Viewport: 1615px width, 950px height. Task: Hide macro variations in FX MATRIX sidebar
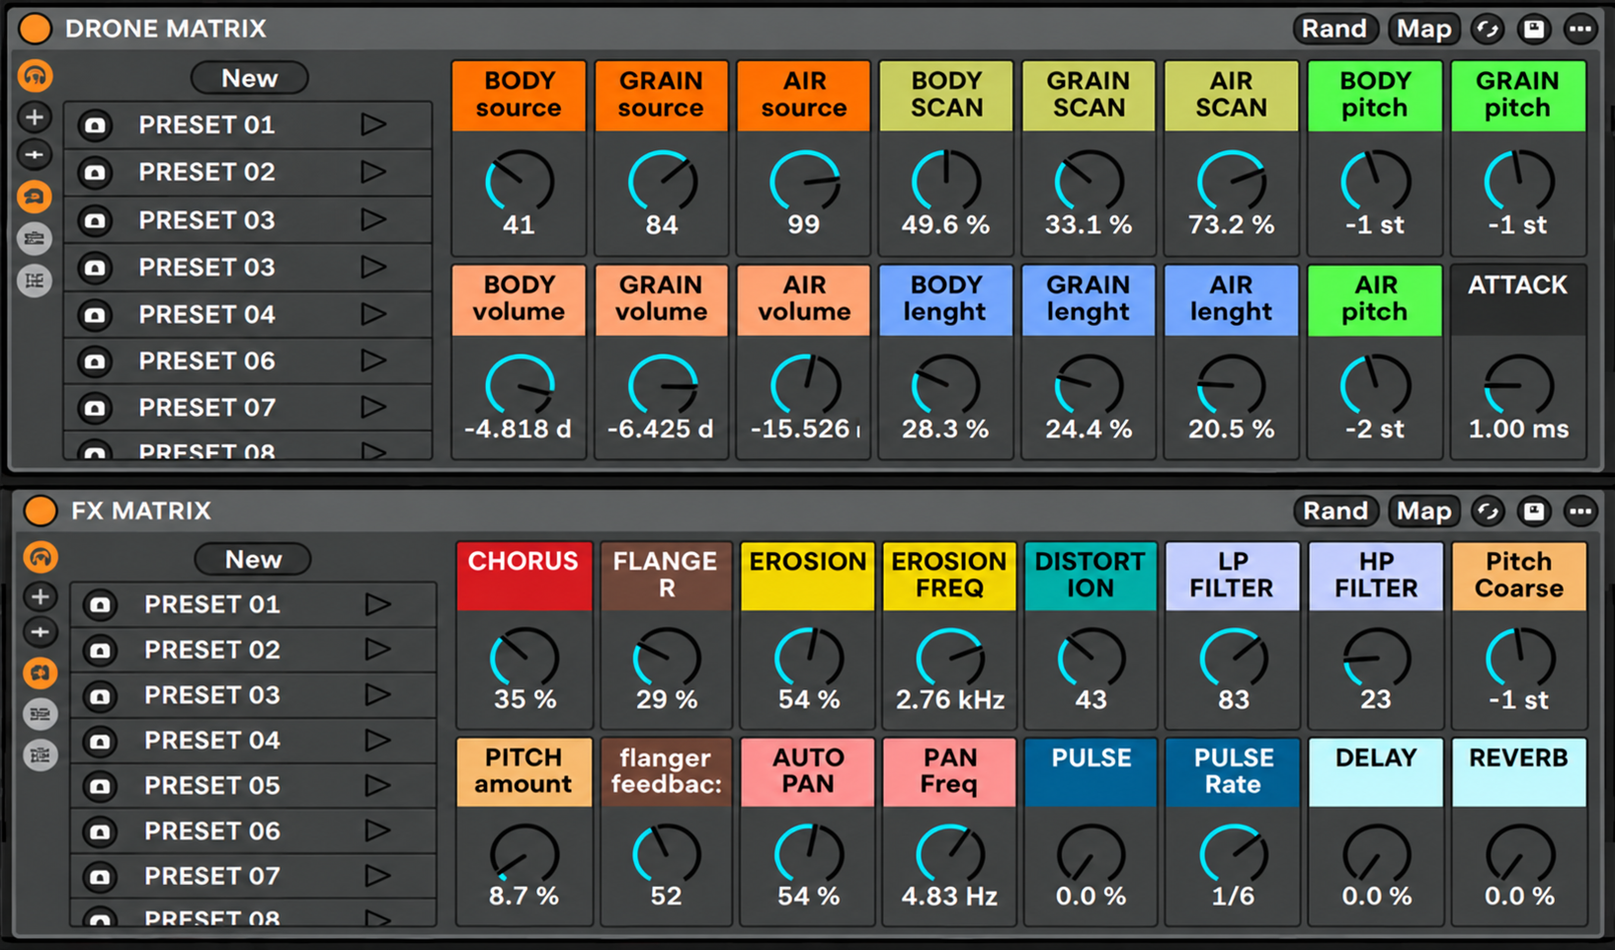click(40, 673)
